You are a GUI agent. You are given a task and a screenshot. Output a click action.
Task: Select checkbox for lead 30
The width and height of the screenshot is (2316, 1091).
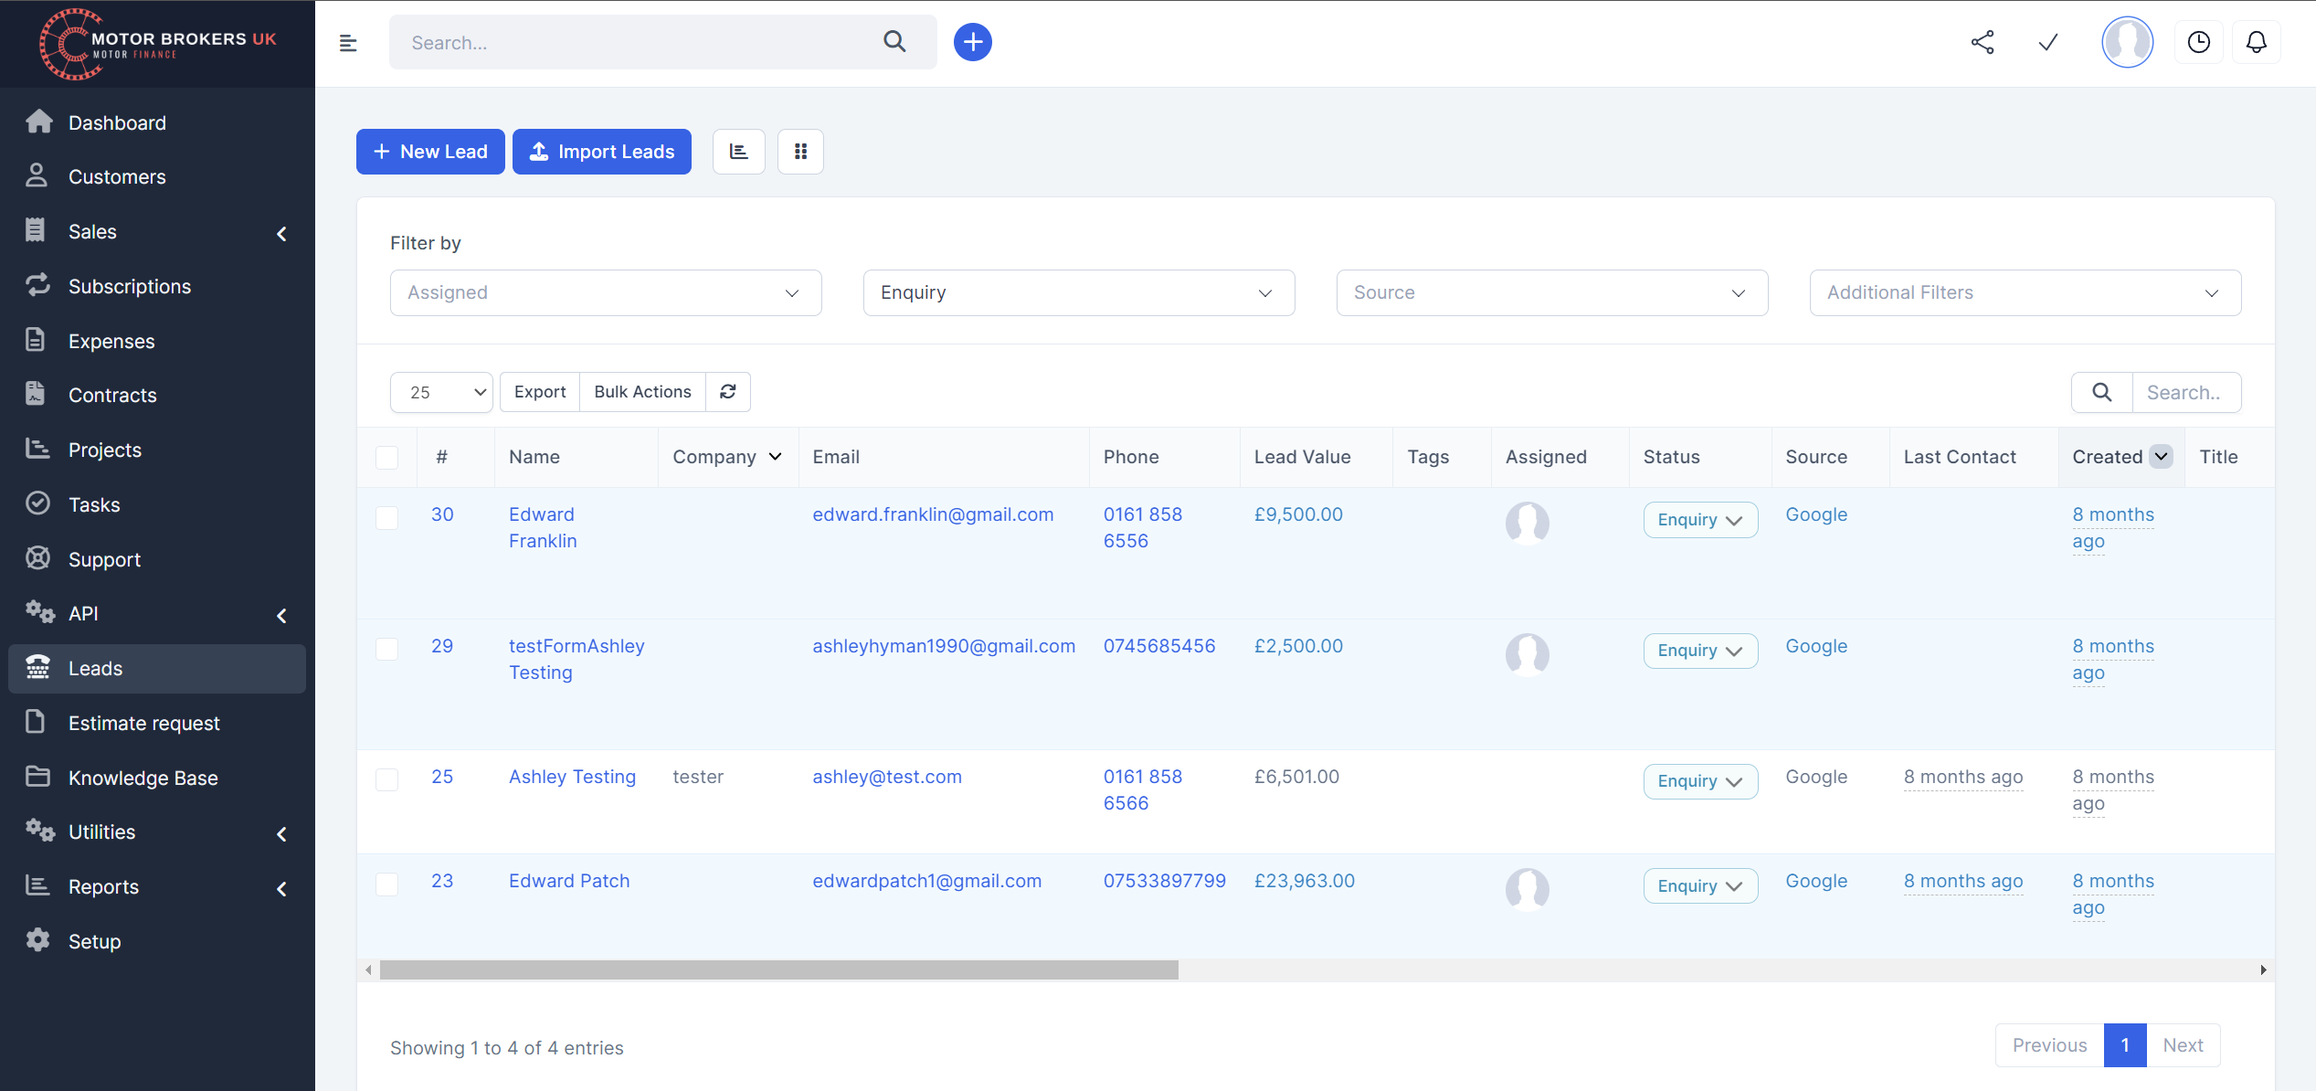point(386,518)
